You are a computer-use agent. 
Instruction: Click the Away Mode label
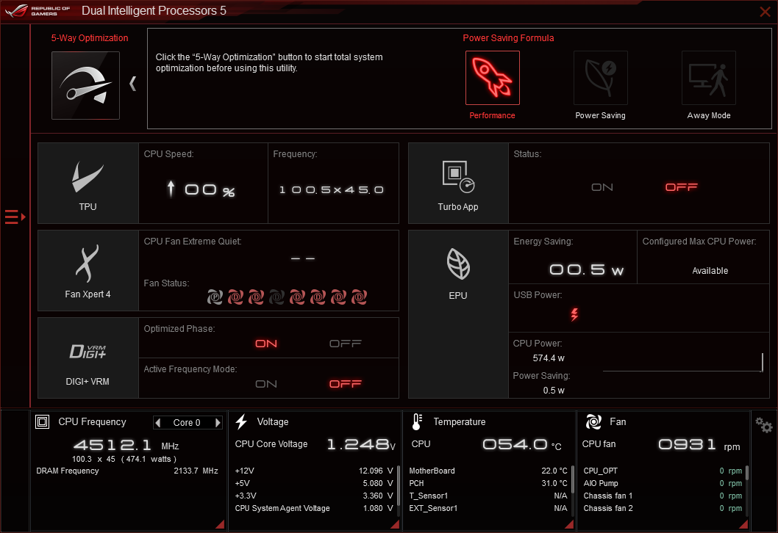(709, 115)
